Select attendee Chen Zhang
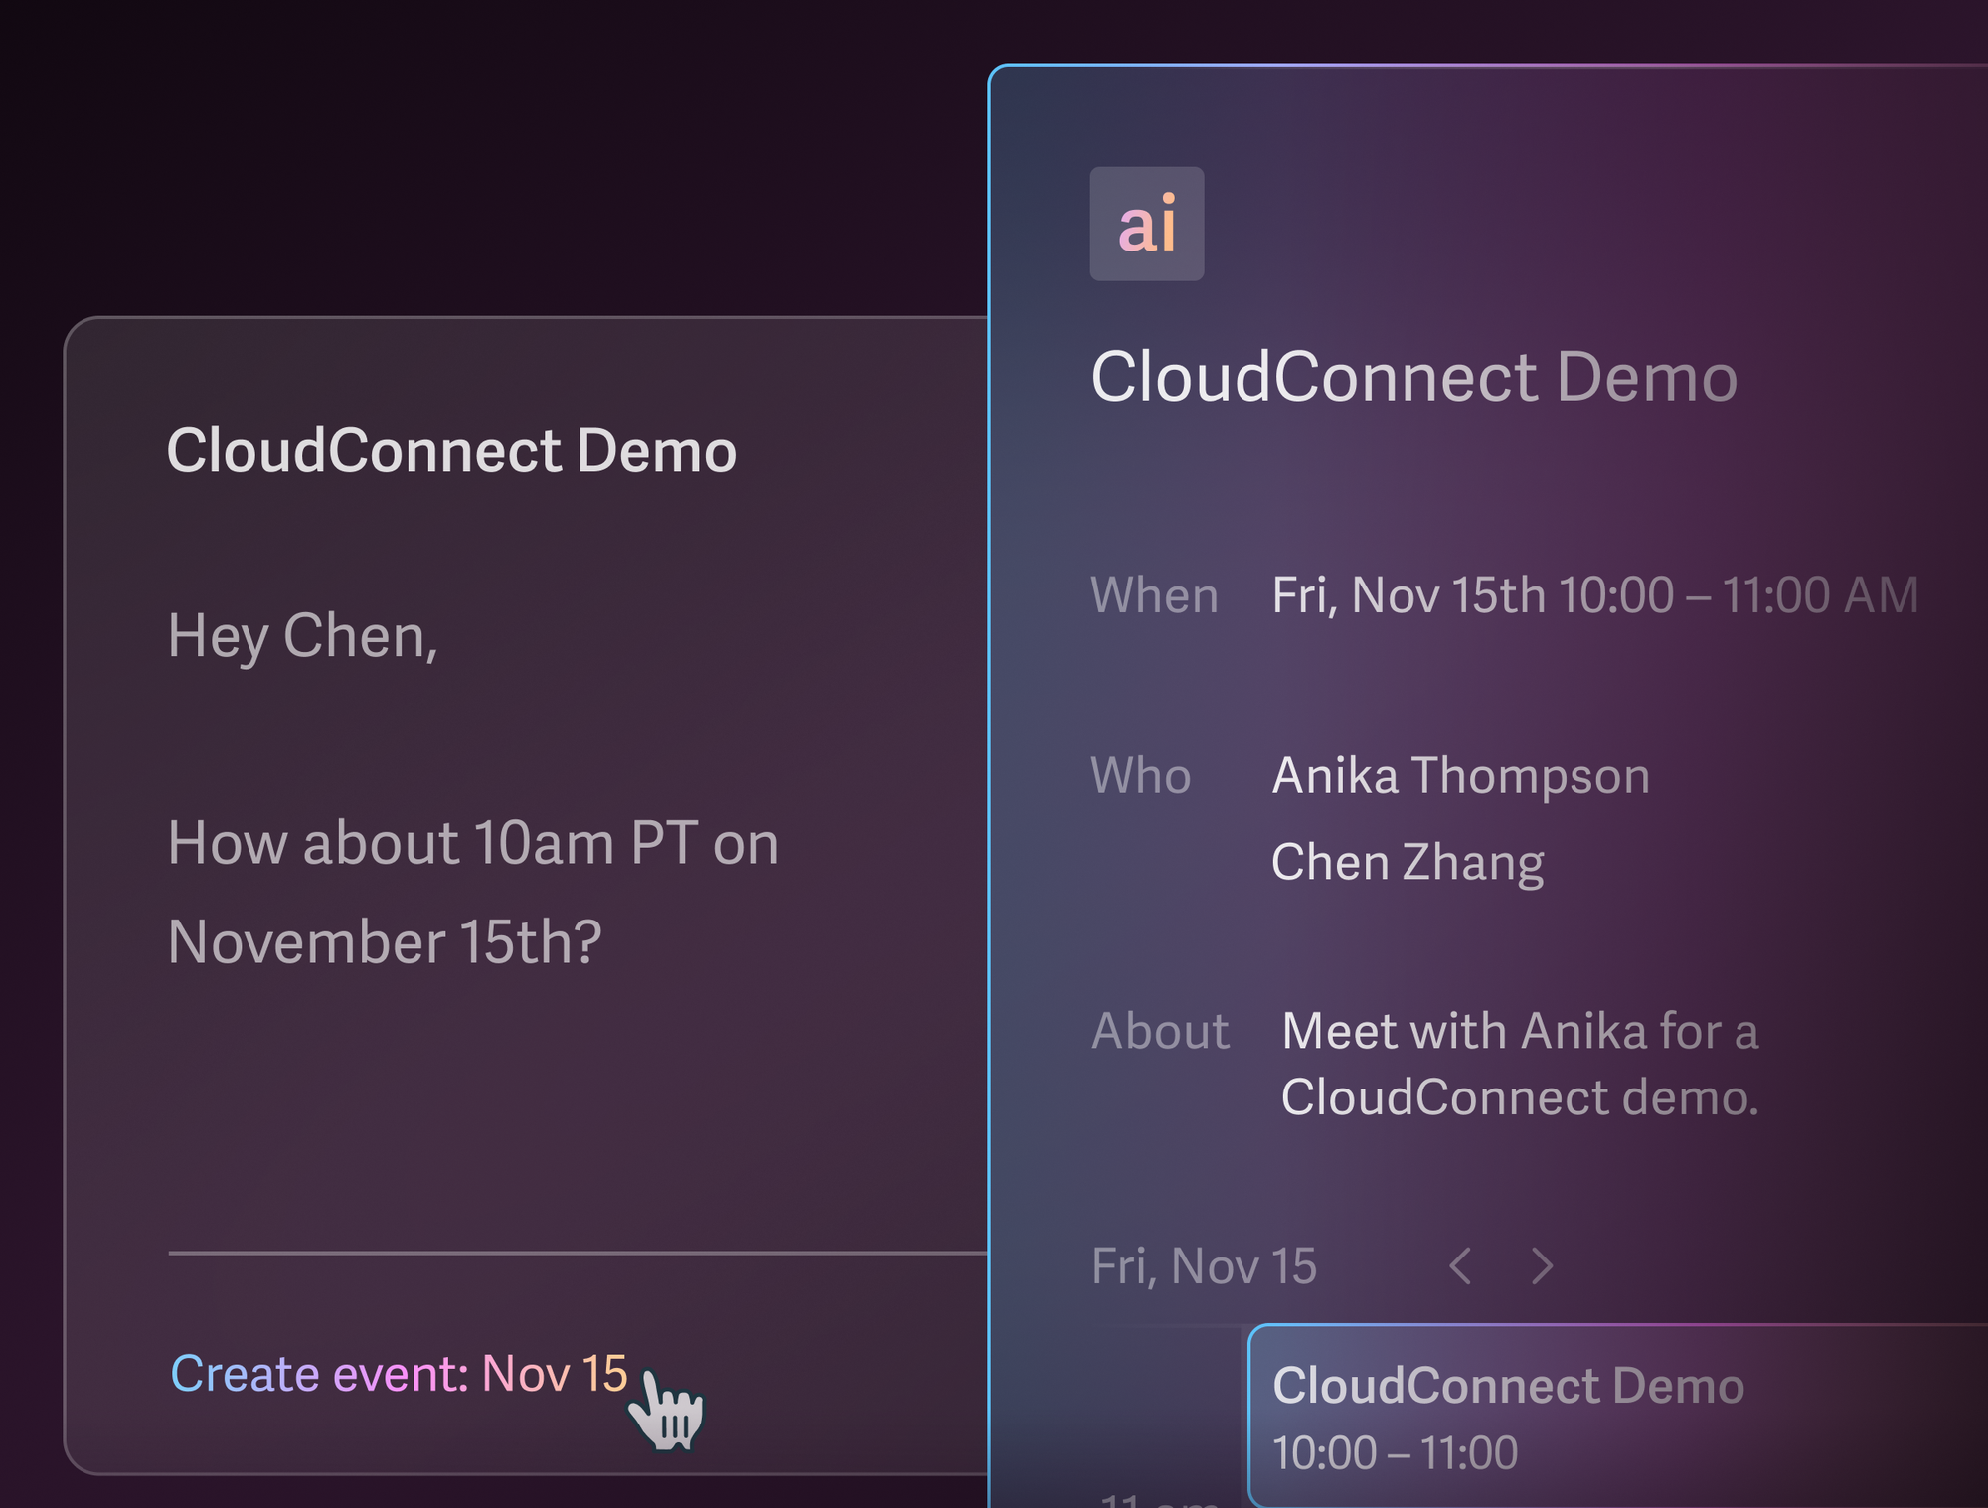Screen dimensions: 1988x1508 click(1408, 862)
